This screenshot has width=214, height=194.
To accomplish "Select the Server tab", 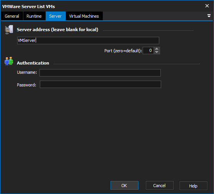I will pyautogui.click(x=56, y=16).
